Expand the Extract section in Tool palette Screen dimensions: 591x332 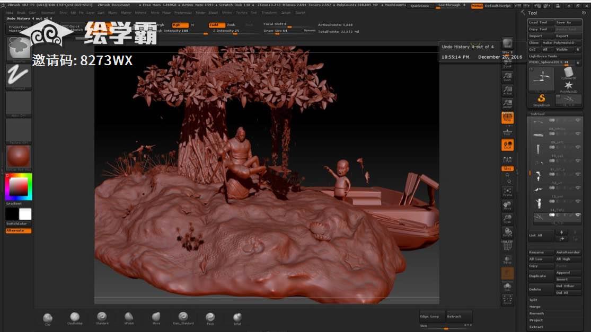point(536,327)
